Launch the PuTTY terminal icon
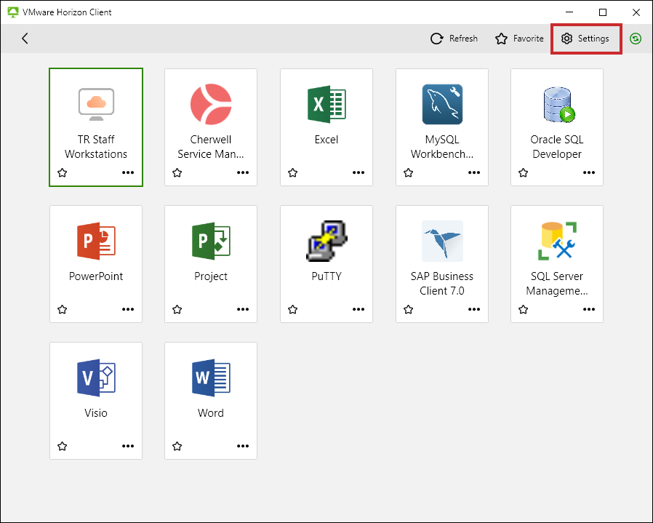The height and width of the screenshot is (523, 653). 326,241
